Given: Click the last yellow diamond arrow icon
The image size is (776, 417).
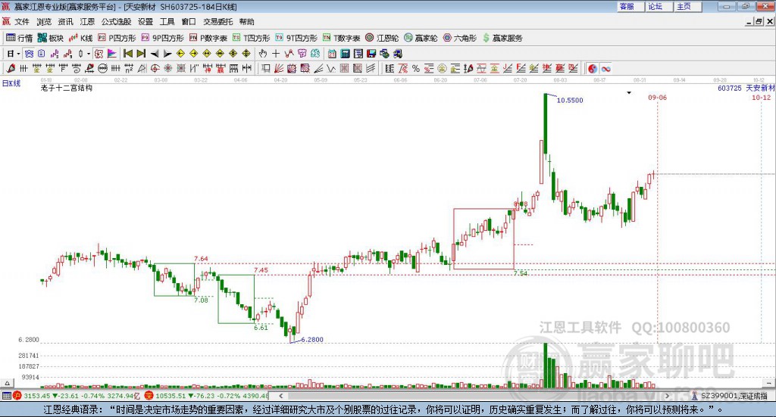Looking at the screenshot, I should [x=246, y=54].
